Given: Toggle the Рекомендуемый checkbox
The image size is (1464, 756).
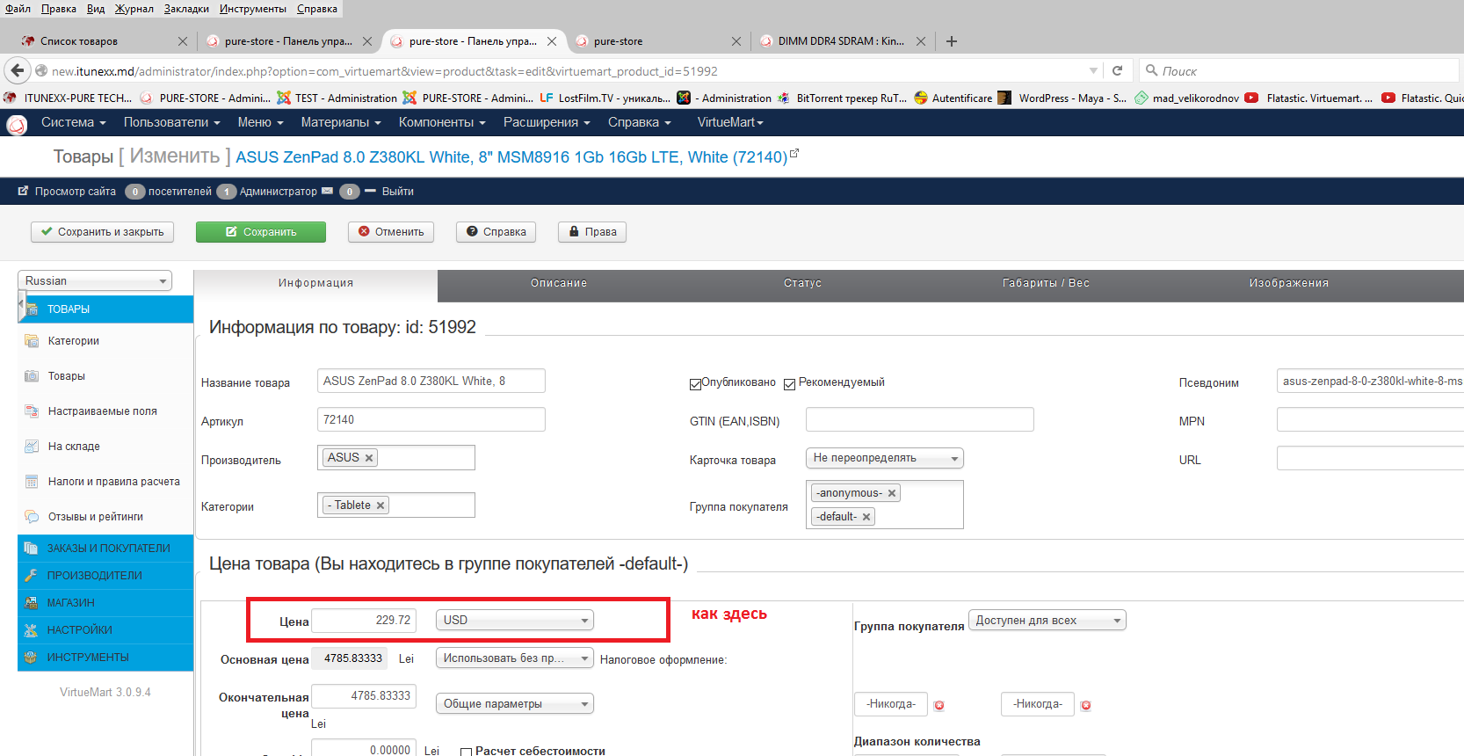Looking at the screenshot, I should [x=789, y=384].
